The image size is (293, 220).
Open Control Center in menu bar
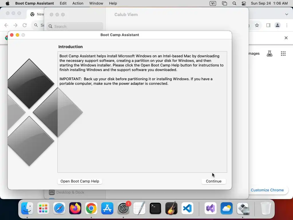(244, 3)
